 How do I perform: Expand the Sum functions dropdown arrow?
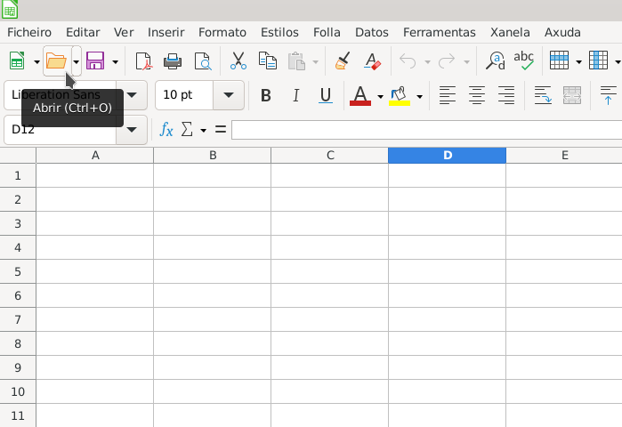tap(203, 130)
